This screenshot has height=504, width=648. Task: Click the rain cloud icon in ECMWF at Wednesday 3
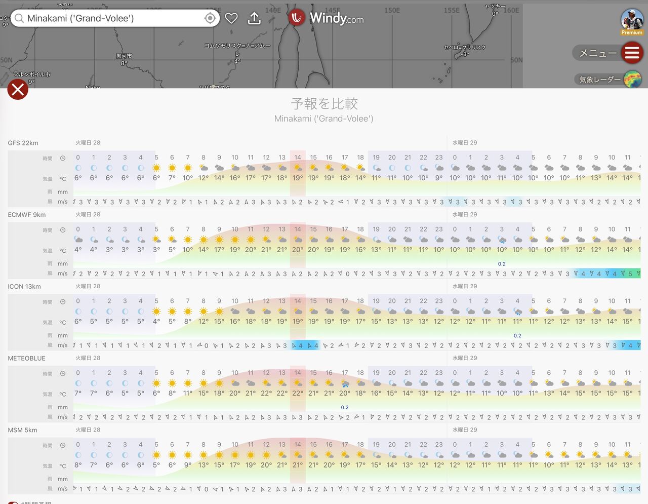(x=502, y=240)
